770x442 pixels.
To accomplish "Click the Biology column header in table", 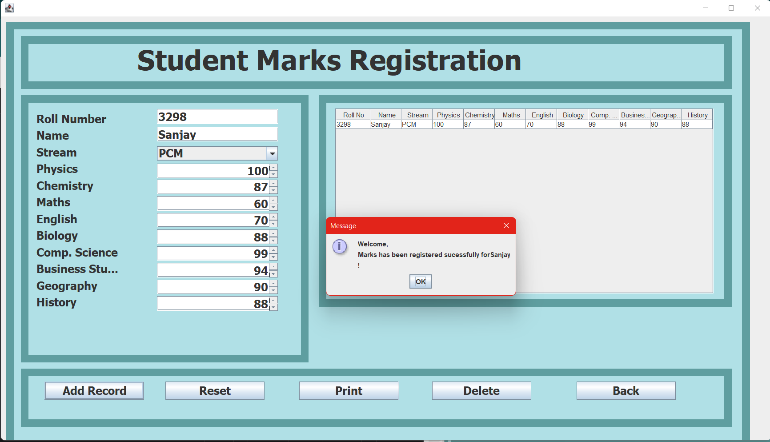I will pos(573,115).
